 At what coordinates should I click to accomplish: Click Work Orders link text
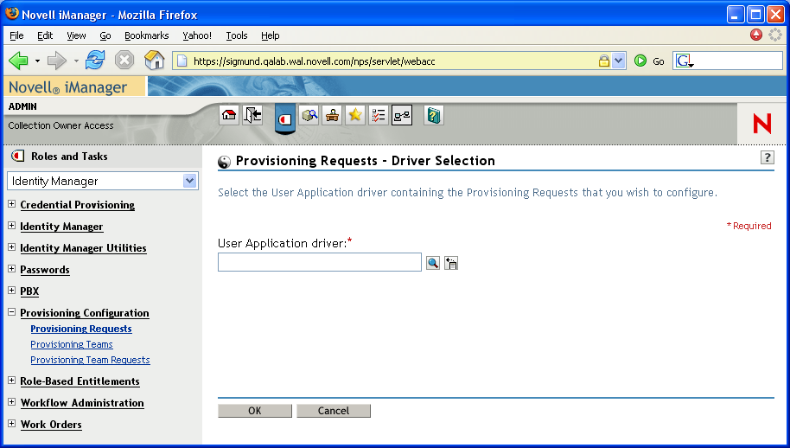tap(51, 425)
